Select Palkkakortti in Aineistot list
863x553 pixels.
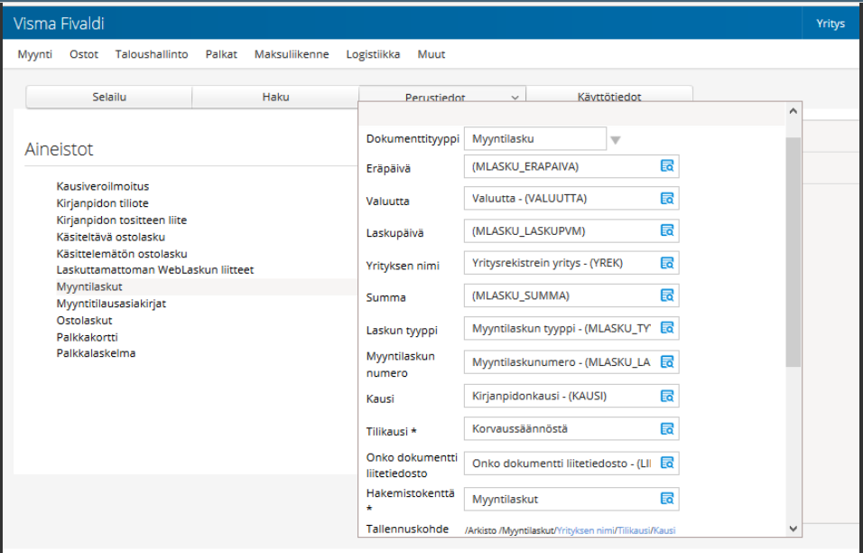point(87,337)
